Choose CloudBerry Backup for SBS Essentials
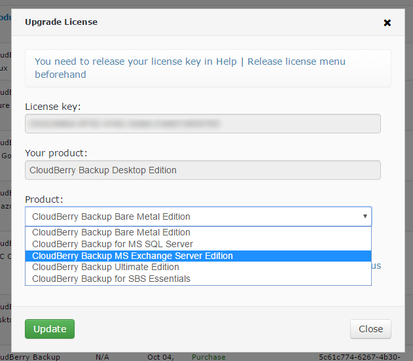 198,279
